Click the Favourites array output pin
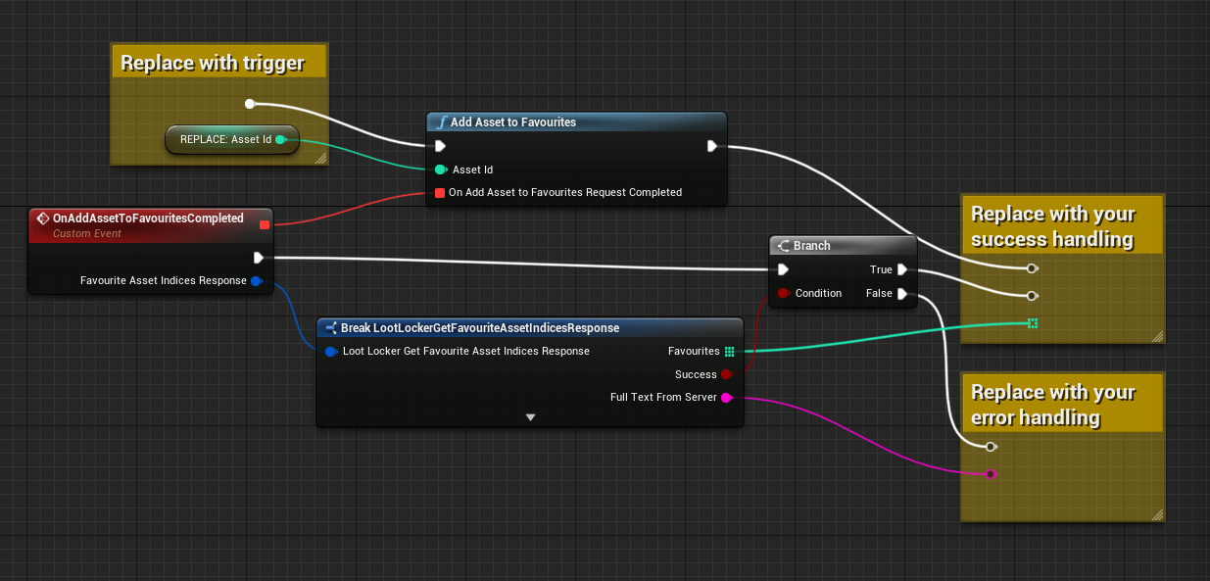The width and height of the screenshot is (1210, 581). point(729,351)
